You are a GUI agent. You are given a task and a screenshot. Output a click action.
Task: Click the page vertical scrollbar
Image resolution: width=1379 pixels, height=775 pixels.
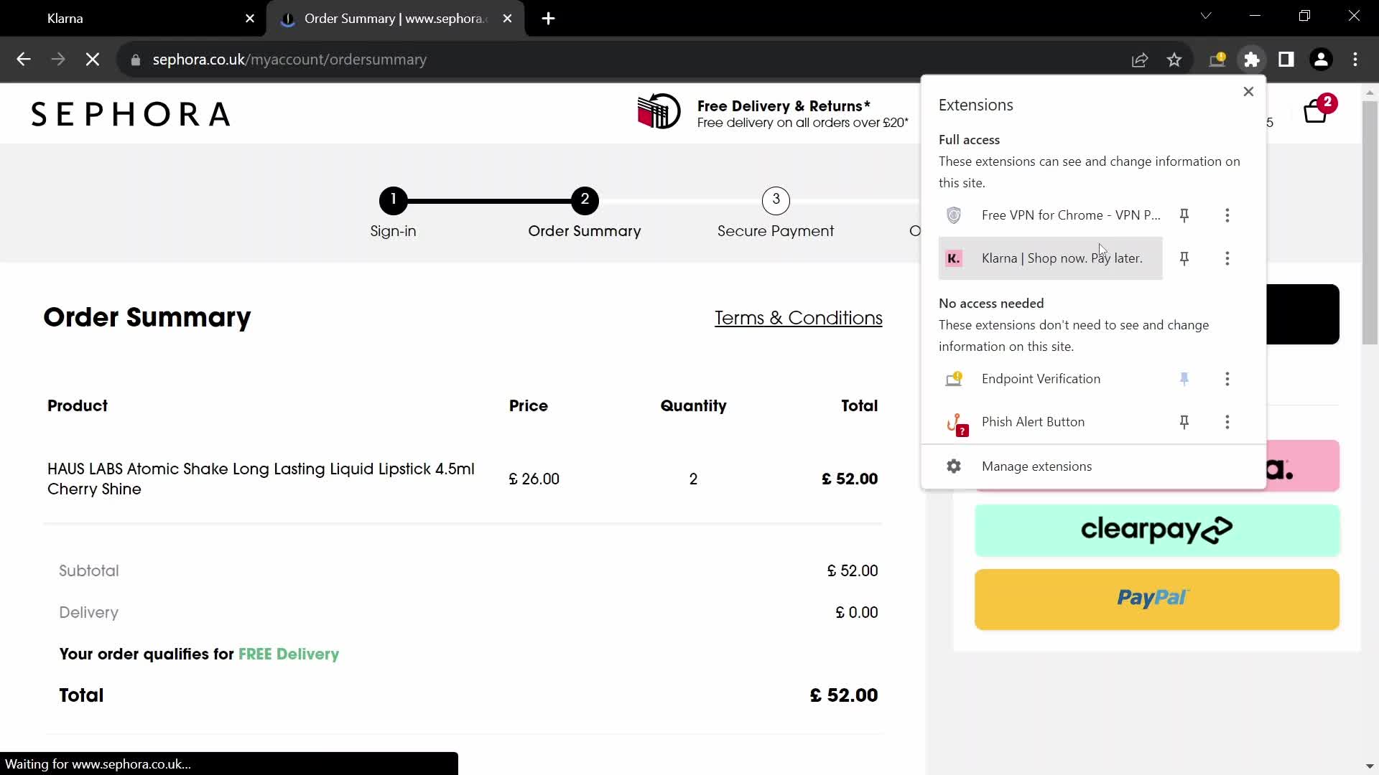(x=1370, y=222)
